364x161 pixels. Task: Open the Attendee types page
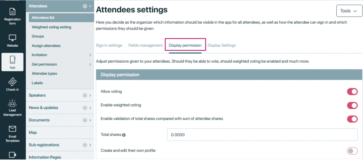click(44, 74)
